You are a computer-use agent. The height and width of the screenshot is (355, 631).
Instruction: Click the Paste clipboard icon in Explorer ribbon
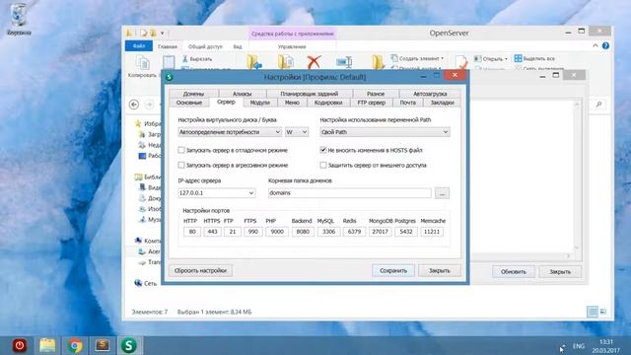coord(169,63)
